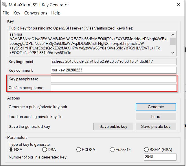The image size is (186, 166).
Task: Click the 'Key fingerprint:' label
Action: [21, 62]
